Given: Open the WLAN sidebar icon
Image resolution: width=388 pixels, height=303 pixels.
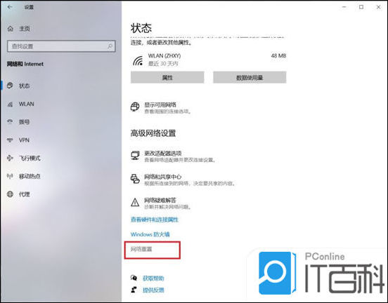Looking at the screenshot, I should (10, 104).
